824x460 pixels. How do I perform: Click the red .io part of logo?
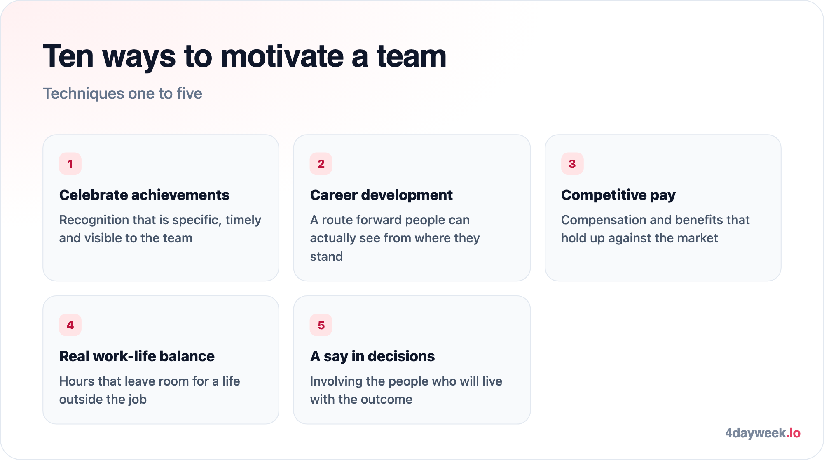pyautogui.click(x=793, y=433)
